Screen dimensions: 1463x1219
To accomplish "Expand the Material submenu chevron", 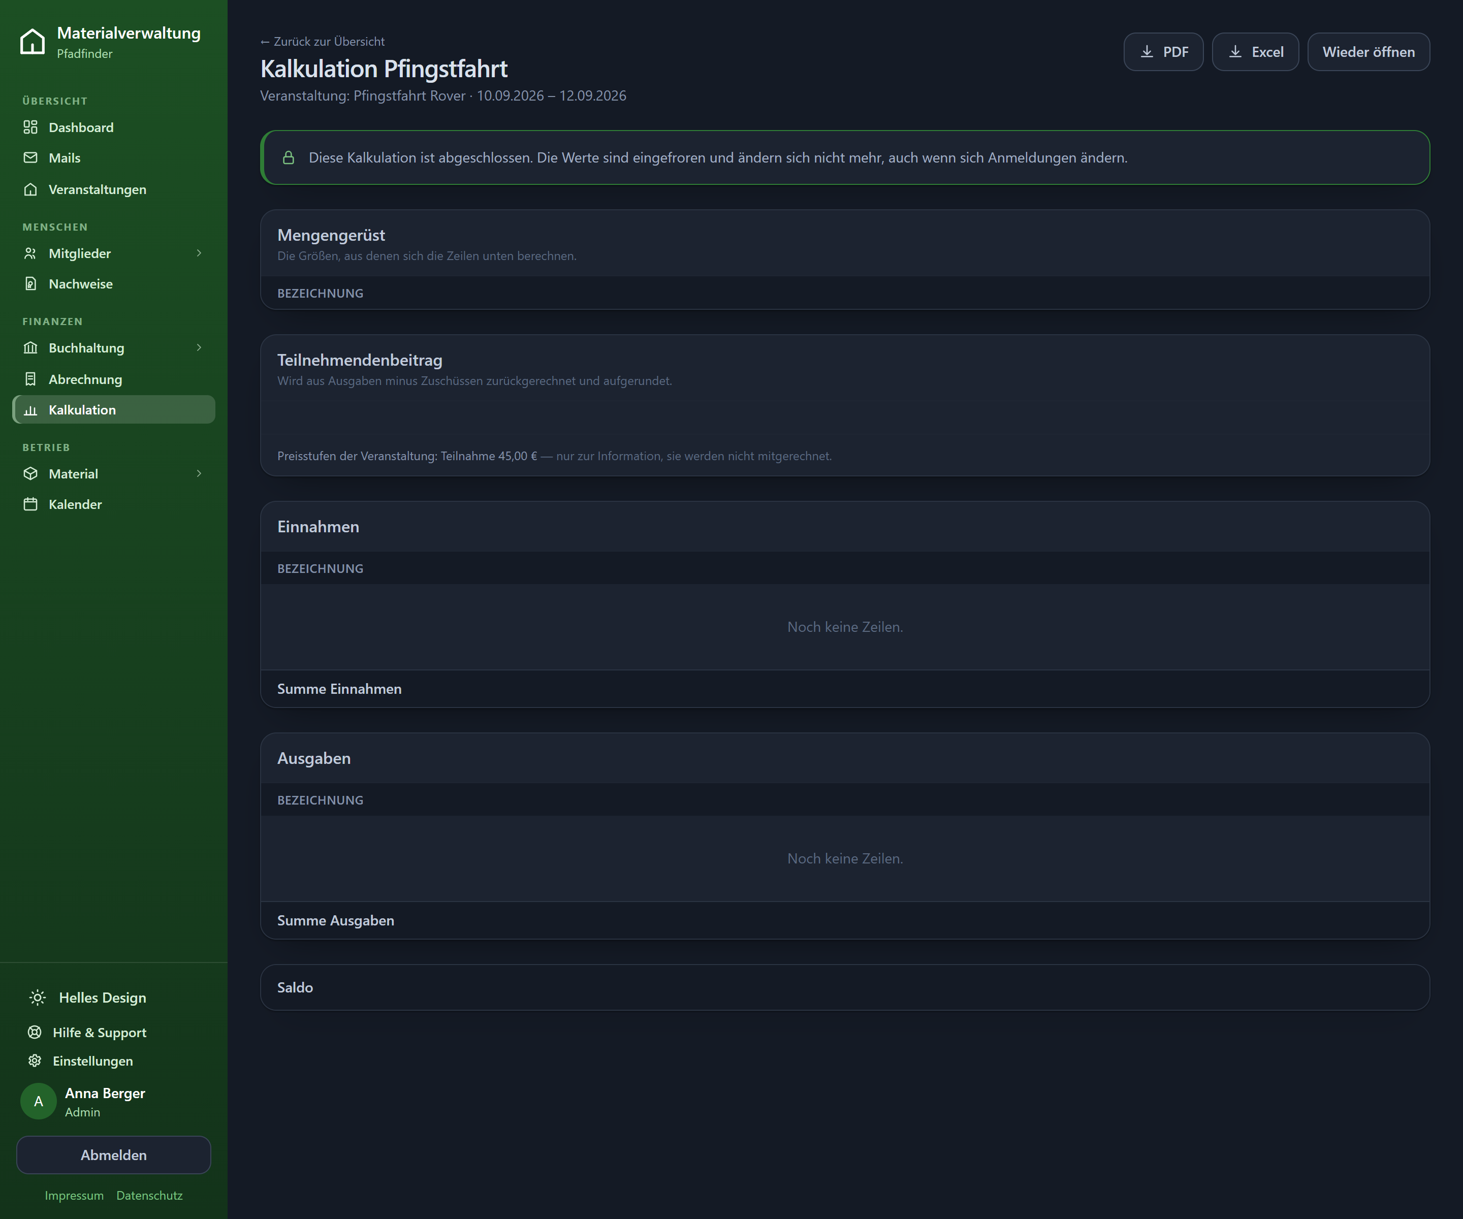I will 199,474.
